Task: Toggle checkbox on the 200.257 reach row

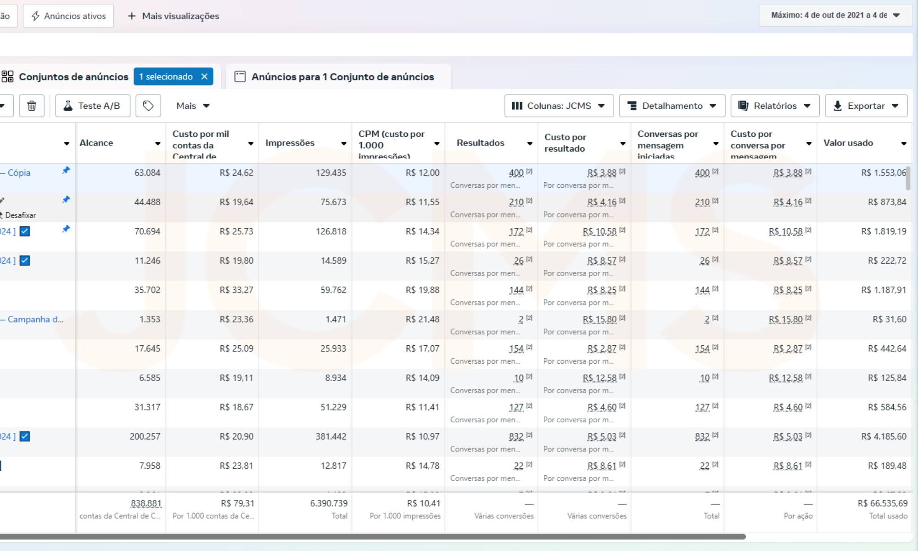Action: 25,437
